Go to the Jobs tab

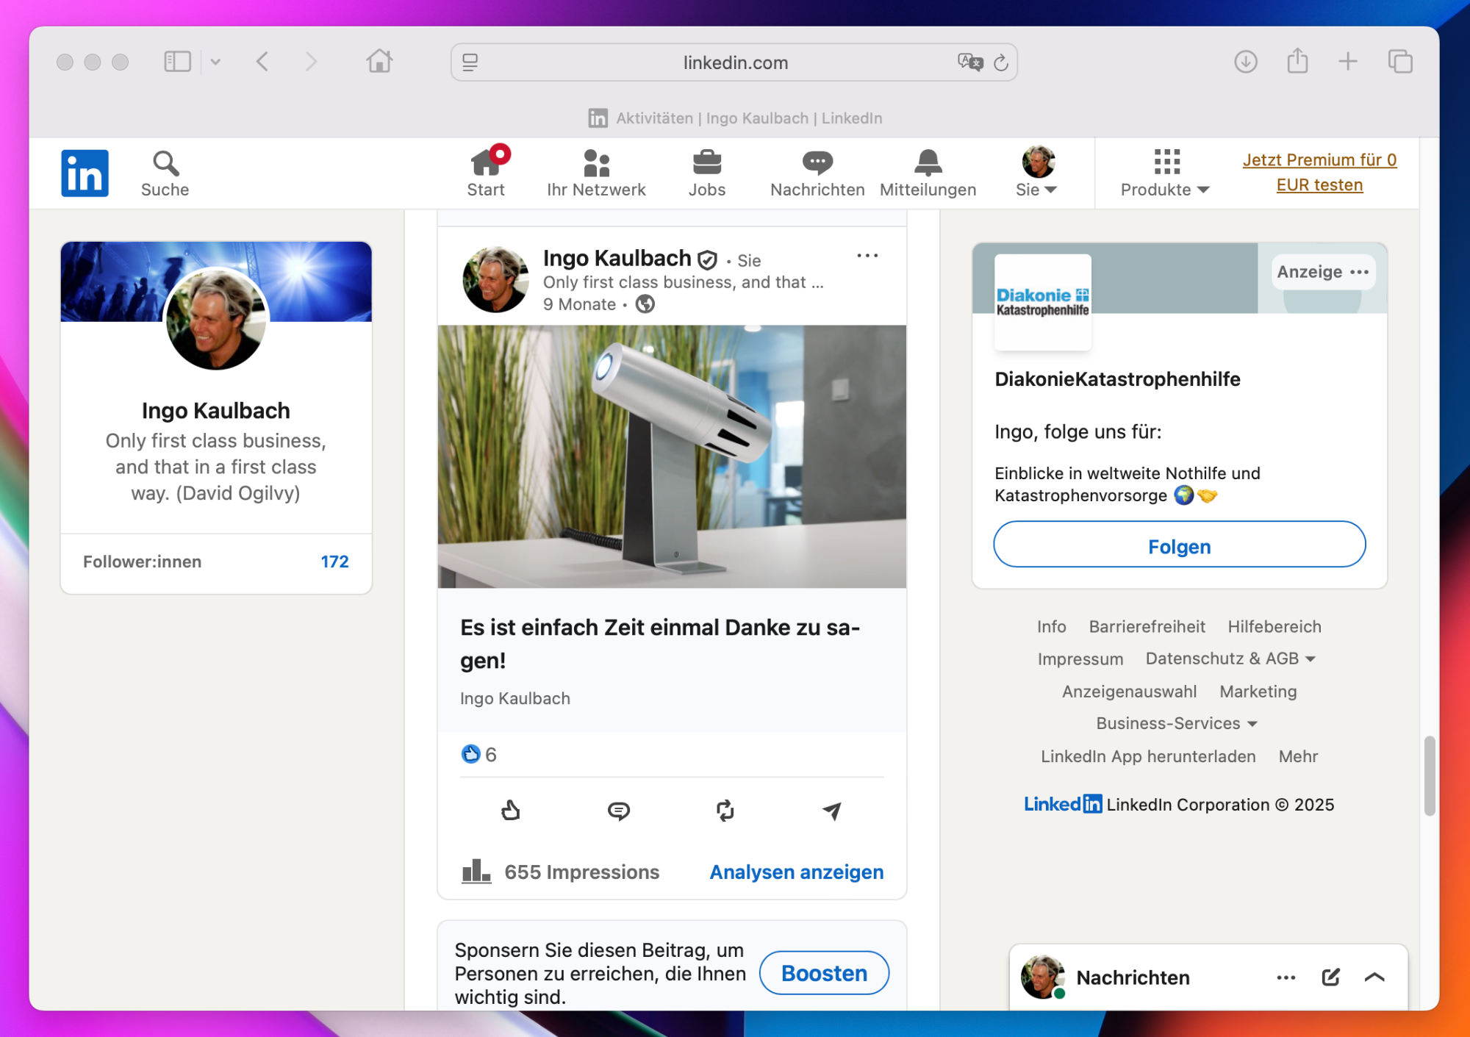tap(706, 173)
